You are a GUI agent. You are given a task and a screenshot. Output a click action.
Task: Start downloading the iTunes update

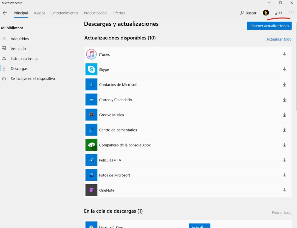[x=285, y=54]
